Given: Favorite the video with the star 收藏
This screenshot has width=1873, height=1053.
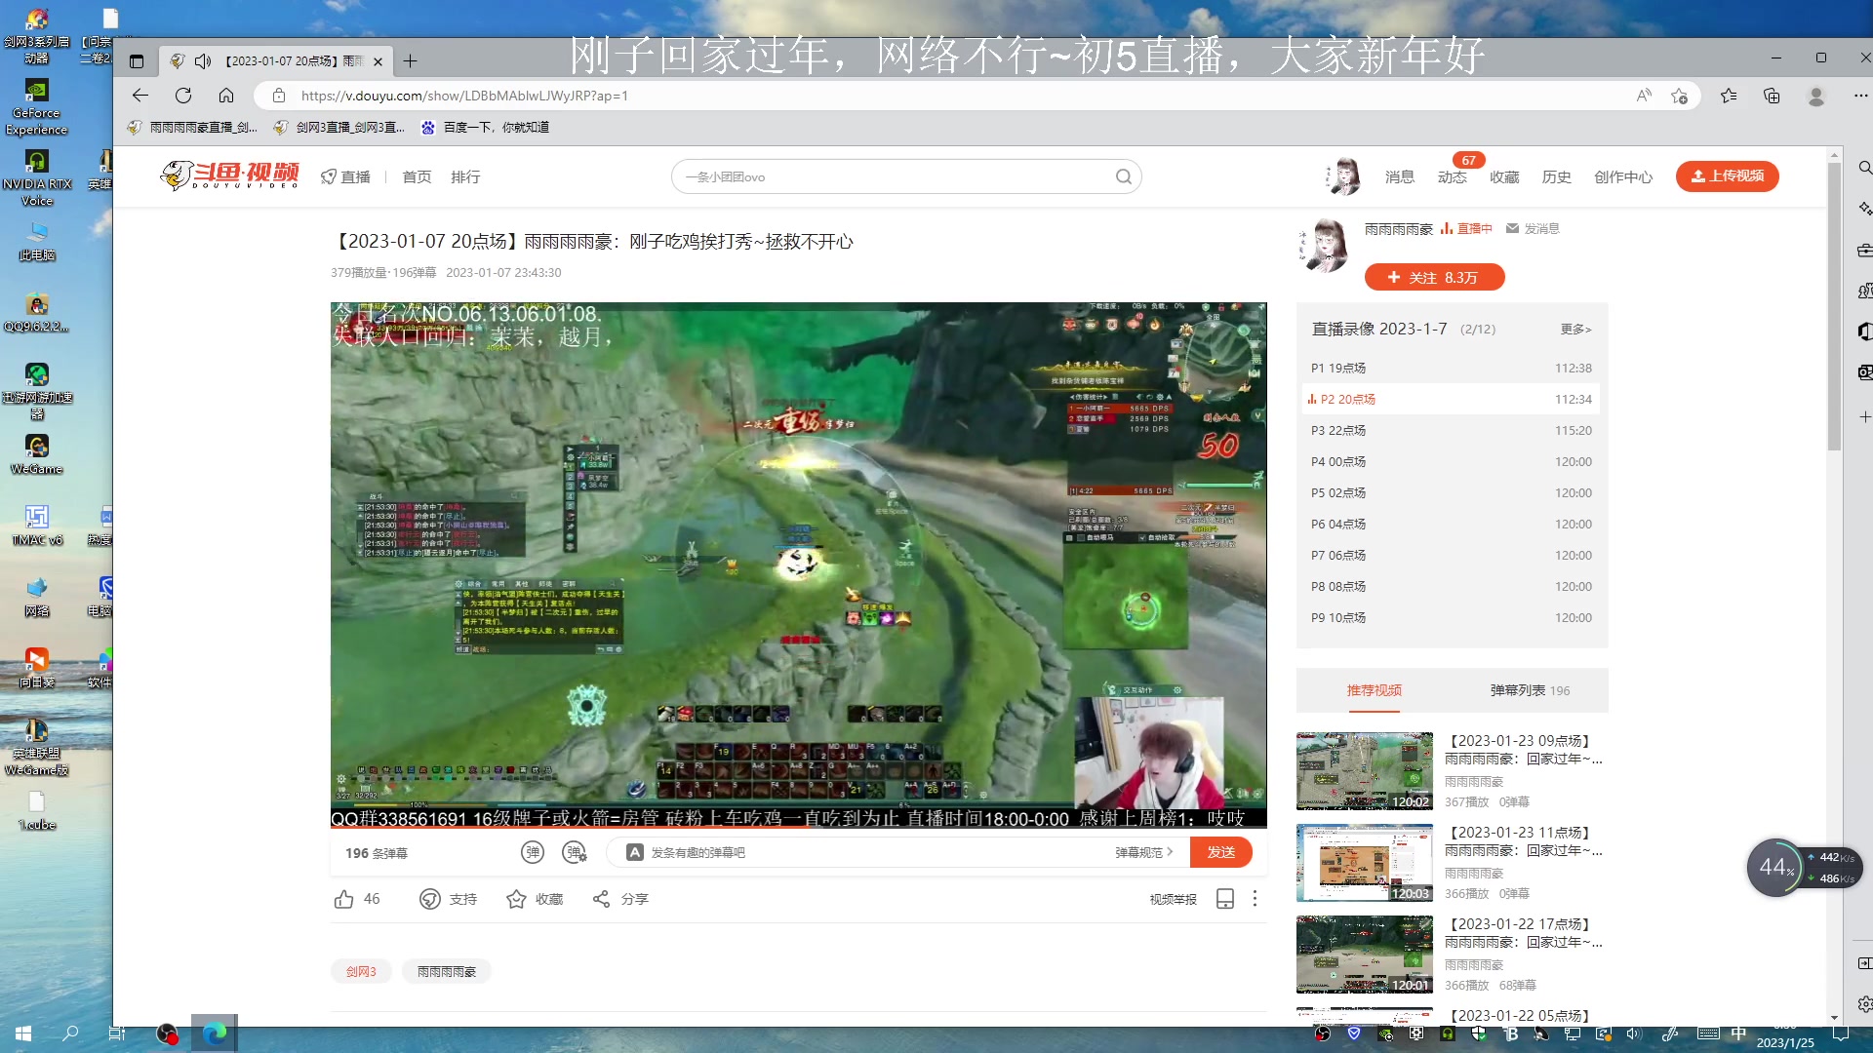Looking at the screenshot, I should pos(535,899).
